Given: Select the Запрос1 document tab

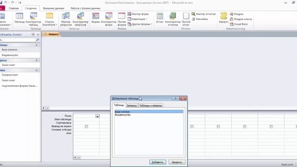Looking at the screenshot, I should coord(52,34).
